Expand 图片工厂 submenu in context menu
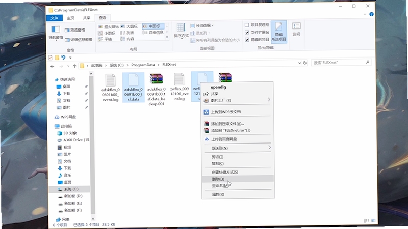 tap(269, 100)
